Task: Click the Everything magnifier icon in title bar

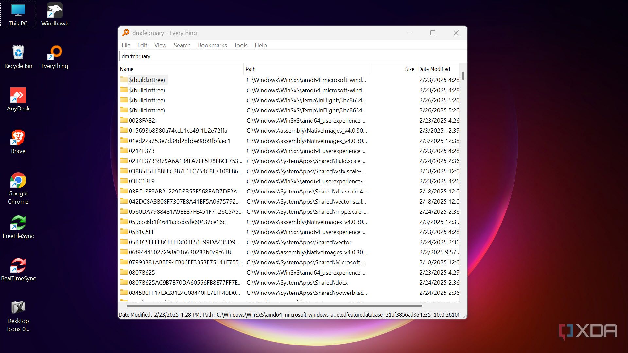Action: pyautogui.click(x=126, y=33)
